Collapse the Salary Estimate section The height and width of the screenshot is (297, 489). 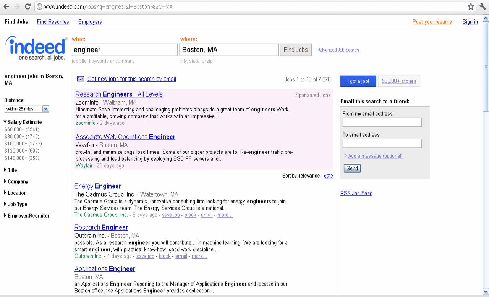(23, 122)
